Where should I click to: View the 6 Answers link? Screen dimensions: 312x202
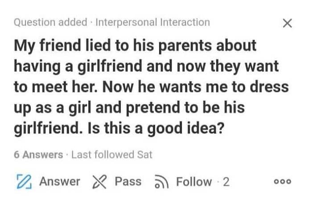[38, 155]
